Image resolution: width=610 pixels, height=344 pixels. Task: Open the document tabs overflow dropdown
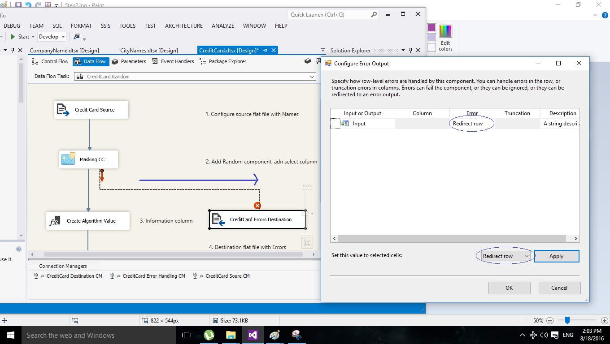323,51
